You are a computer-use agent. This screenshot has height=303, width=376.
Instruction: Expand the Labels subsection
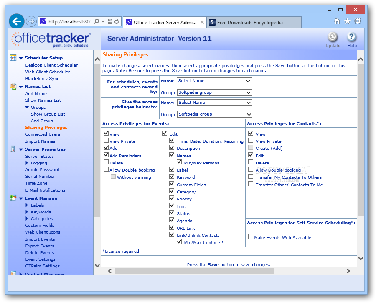[27, 205]
